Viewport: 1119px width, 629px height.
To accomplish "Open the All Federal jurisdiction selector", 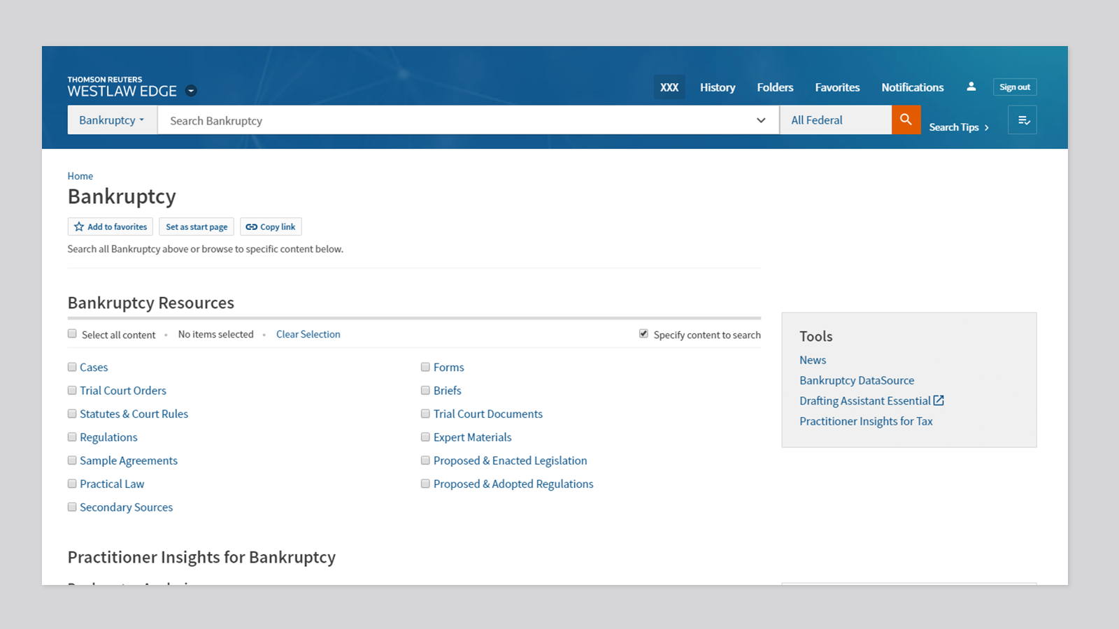I will (835, 120).
